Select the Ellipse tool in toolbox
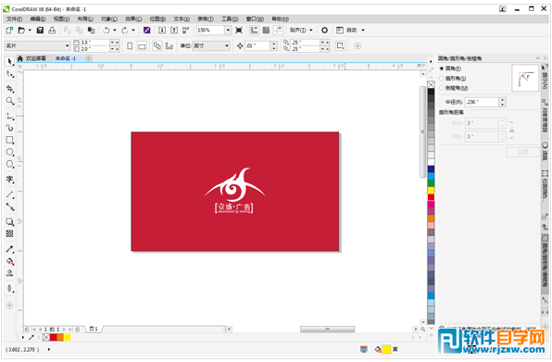Viewport: 552px width, 362px height. point(10,153)
